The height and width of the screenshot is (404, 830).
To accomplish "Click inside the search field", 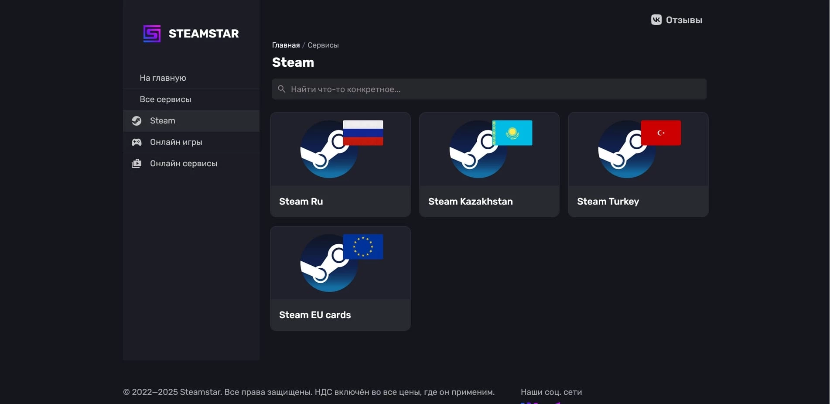I will click(436, 89).
